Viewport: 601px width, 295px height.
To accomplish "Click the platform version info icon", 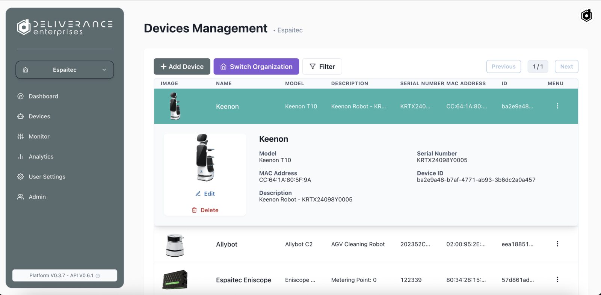I will [98, 276].
